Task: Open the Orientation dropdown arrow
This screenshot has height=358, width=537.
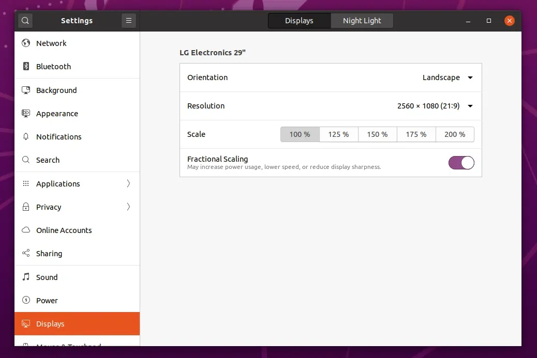Action: pyautogui.click(x=470, y=77)
